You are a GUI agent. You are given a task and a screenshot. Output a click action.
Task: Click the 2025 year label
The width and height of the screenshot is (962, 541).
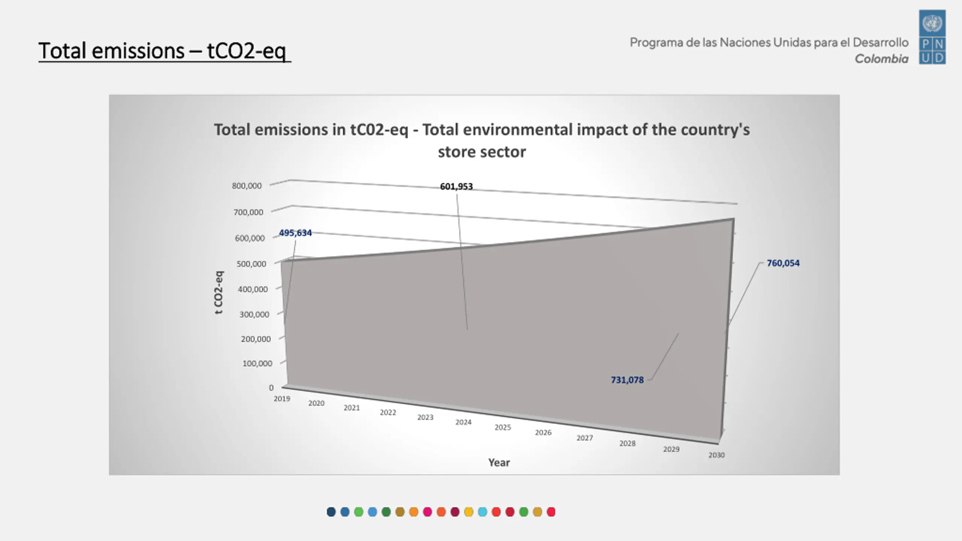(503, 428)
